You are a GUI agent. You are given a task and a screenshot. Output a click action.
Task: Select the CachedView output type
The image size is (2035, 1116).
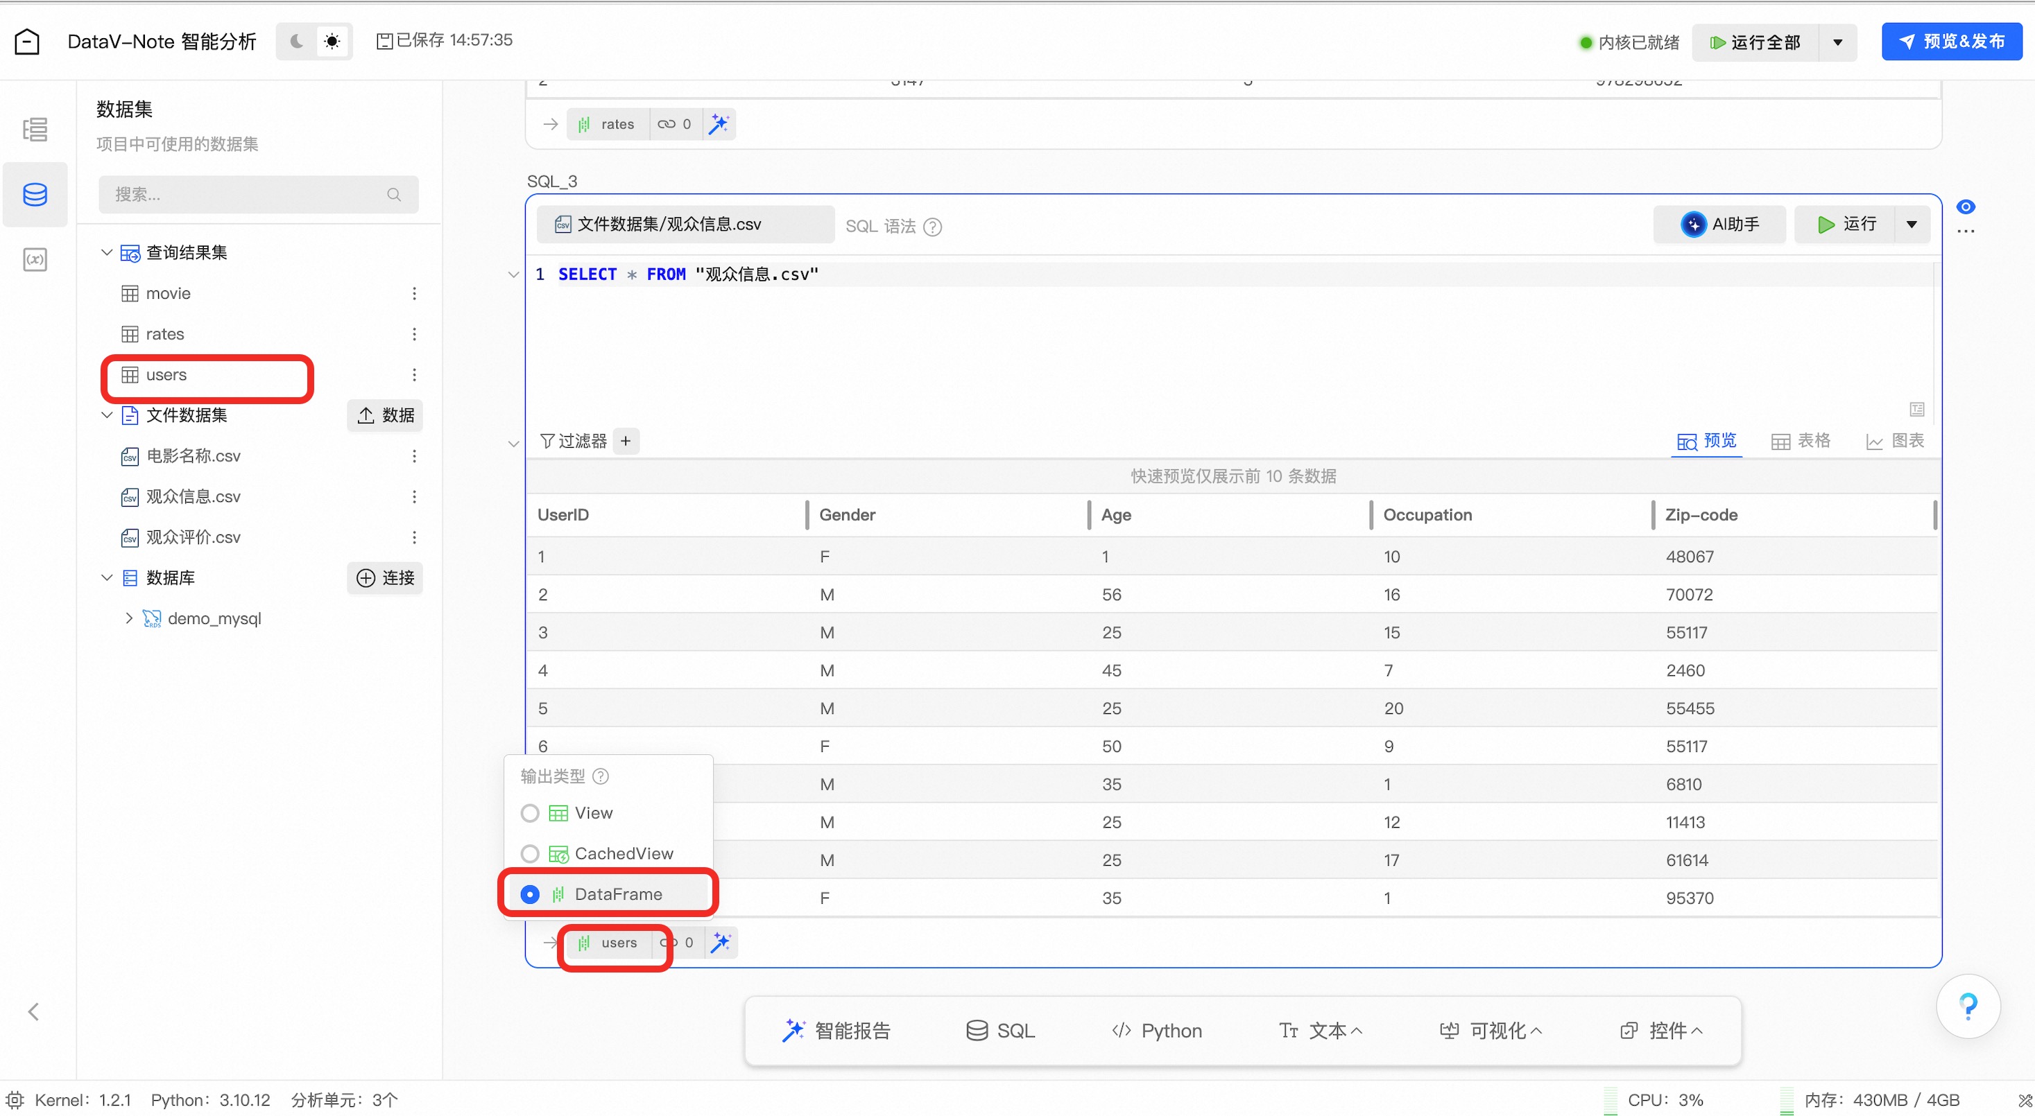coord(530,854)
